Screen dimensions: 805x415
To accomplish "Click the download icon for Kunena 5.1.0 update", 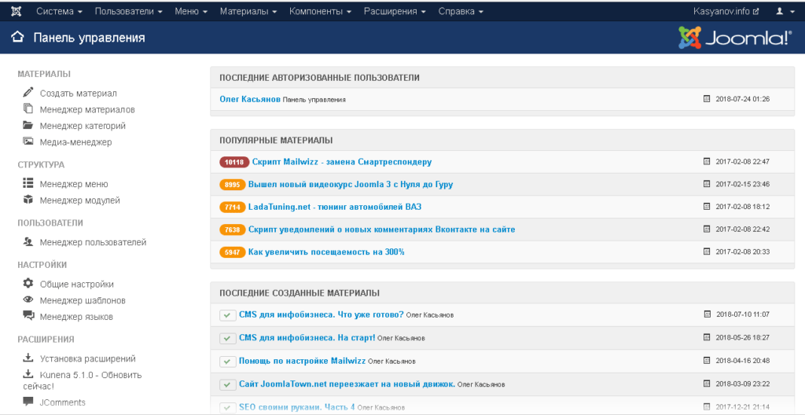I will (28, 374).
